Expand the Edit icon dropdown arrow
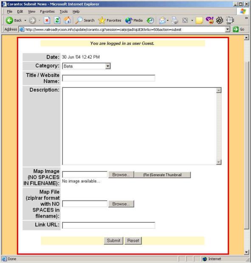The height and width of the screenshot is (263, 251). click(x=192, y=20)
